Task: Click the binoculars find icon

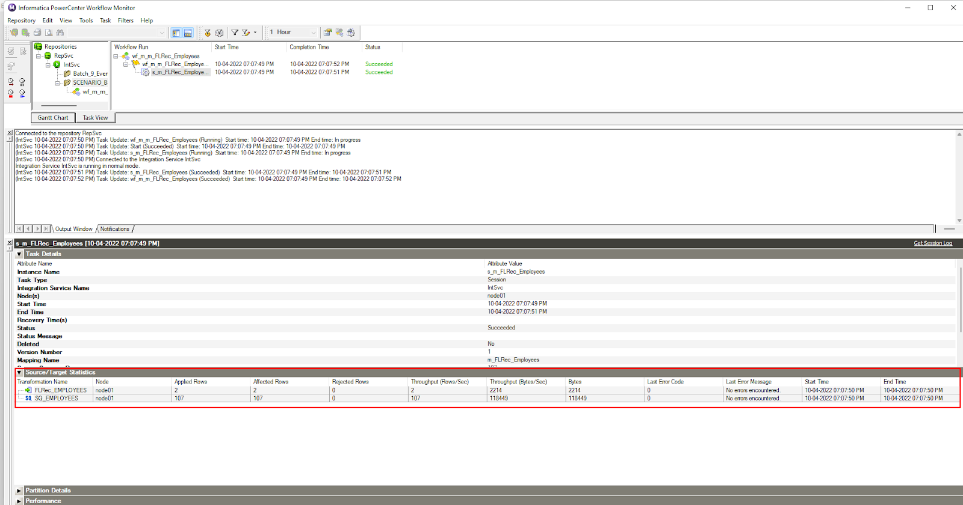Action: click(60, 32)
